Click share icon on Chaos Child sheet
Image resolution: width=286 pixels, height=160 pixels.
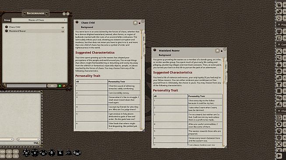click(135, 23)
